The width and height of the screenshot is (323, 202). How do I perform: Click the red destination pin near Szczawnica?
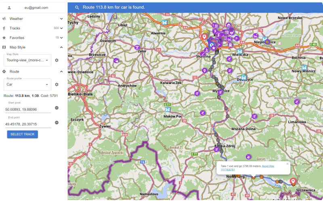coord(293,181)
